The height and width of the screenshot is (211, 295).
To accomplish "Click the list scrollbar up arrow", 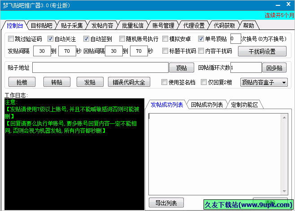I will coord(284,118).
